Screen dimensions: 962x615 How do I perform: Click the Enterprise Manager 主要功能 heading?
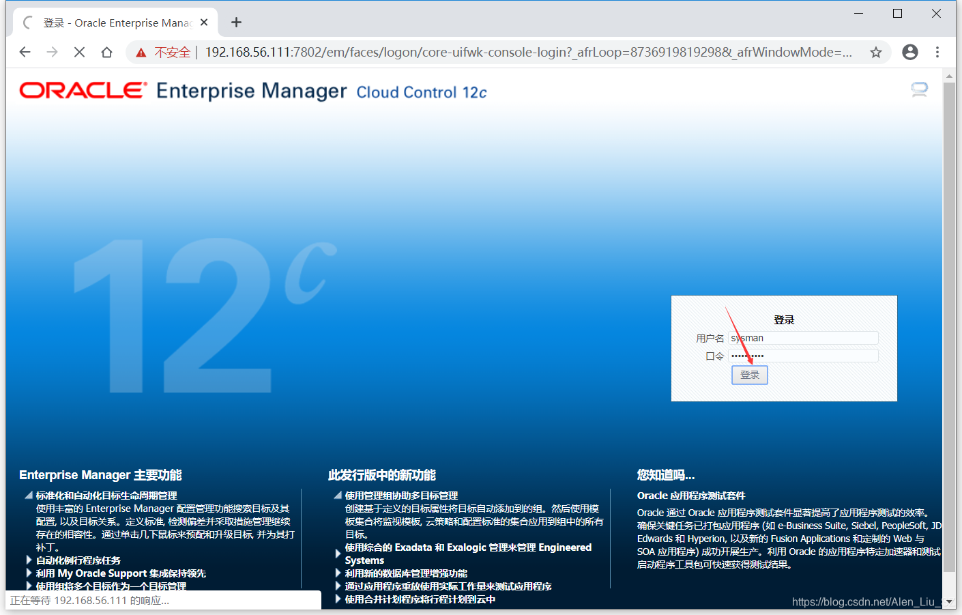point(100,475)
